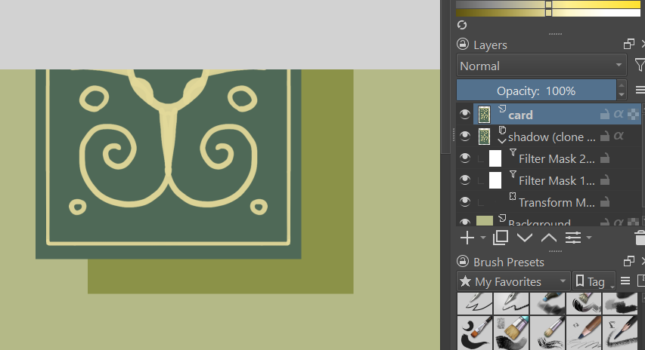645x350 pixels.
Task: Select Filter Mask 1 layer
Action: click(557, 180)
